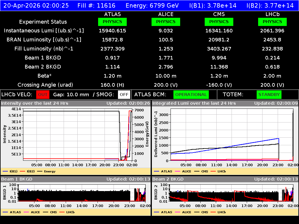Image resolution: width=299 pixels, height=224 pixels.
Task: Click the CMS PHYSICS status indicator
Action: (219, 22)
